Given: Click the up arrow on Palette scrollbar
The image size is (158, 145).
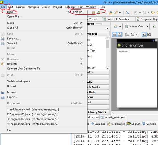Looking at the screenshot, I should [108, 38].
